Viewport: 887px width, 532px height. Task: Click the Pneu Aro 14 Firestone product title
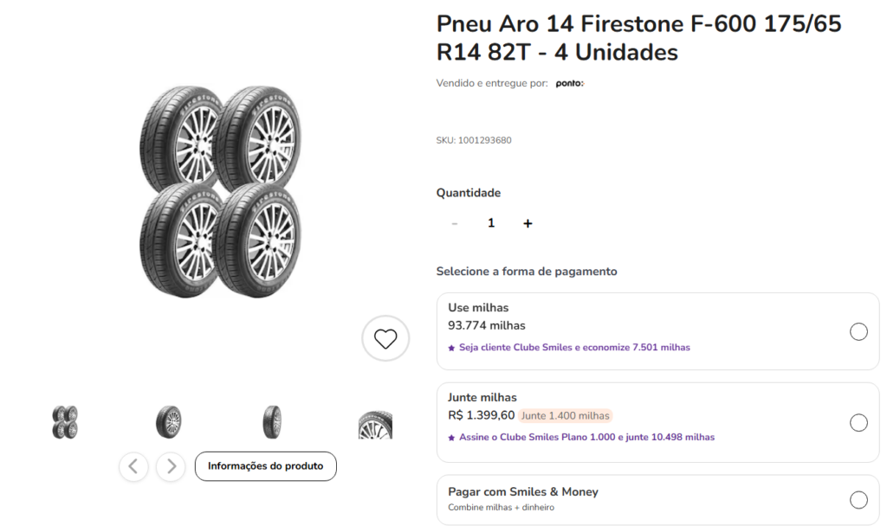pos(638,38)
